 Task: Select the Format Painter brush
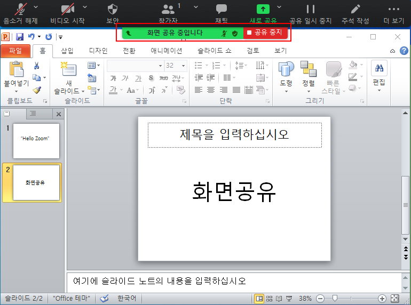[37, 90]
